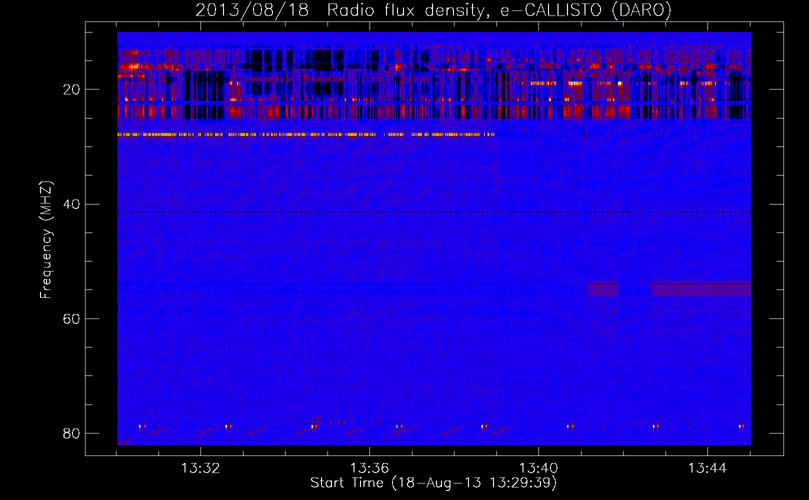The image size is (809, 500).
Task: Click the 13:36 time tick label
Action: click(369, 468)
